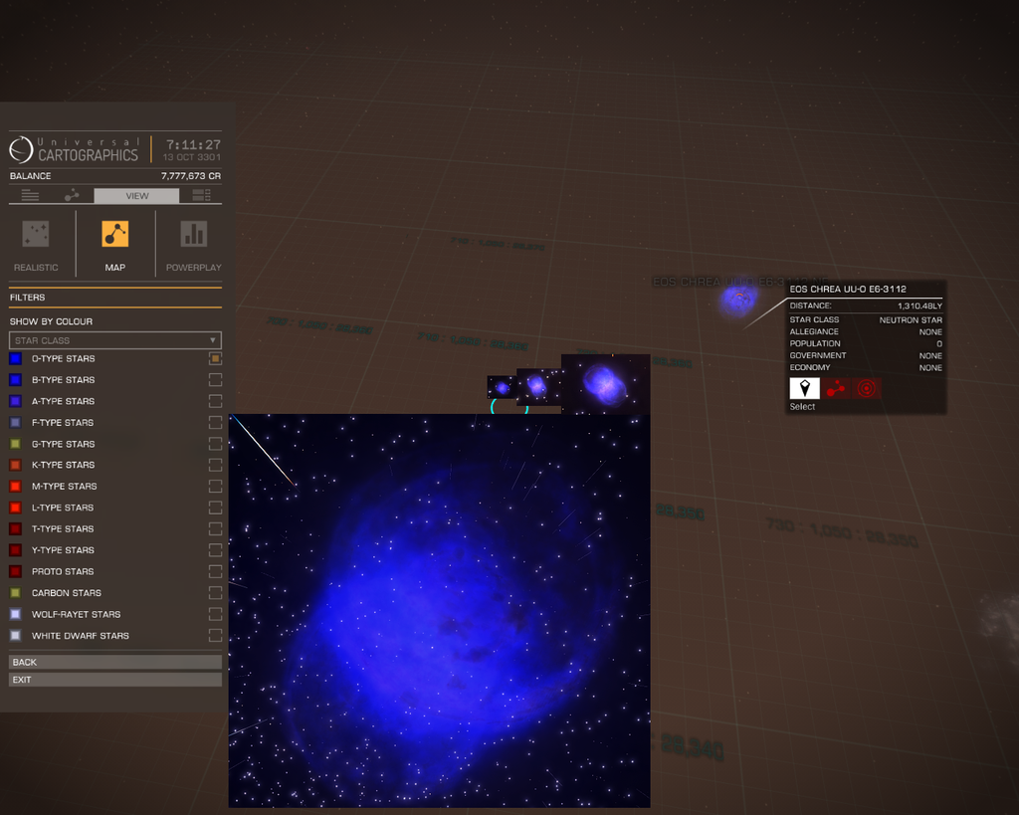
Task: Toggle the K-Type Stars checkbox
Action: point(215,465)
